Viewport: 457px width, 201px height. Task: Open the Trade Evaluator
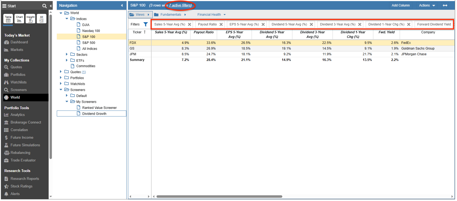[23, 160]
